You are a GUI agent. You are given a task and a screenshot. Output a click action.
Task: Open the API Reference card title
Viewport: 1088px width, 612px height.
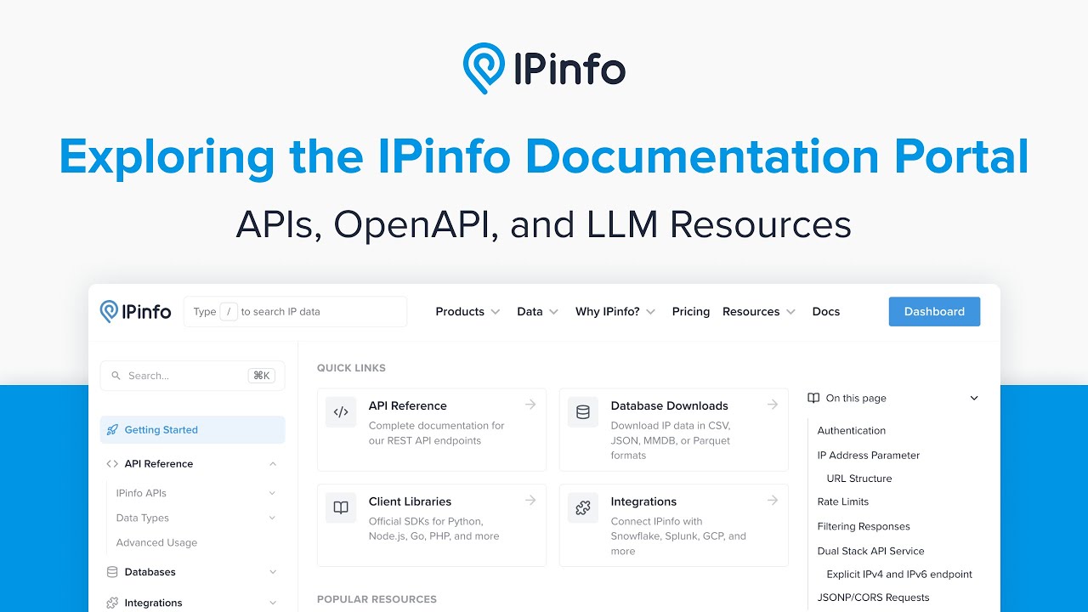pos(408,406)
